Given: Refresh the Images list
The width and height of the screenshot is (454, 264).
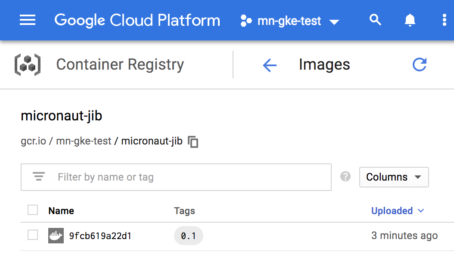Looking at the screenshot, I should point(419,65).
